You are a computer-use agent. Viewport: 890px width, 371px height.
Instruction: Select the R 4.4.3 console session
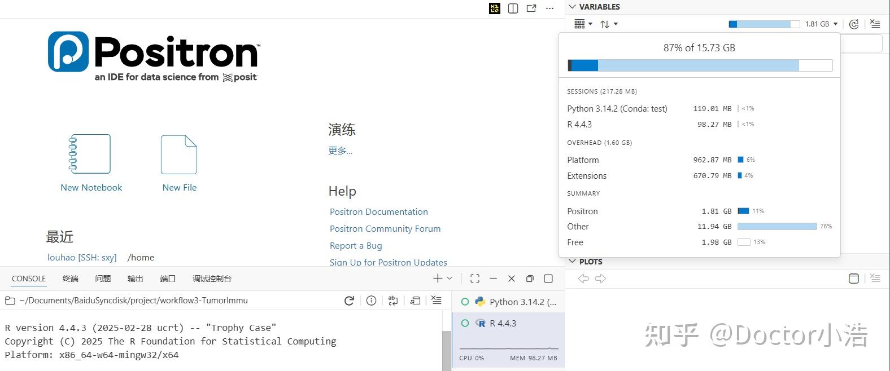(508, 340)
